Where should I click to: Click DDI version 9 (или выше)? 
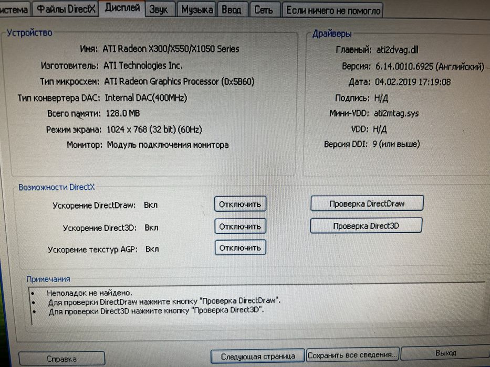396,144
